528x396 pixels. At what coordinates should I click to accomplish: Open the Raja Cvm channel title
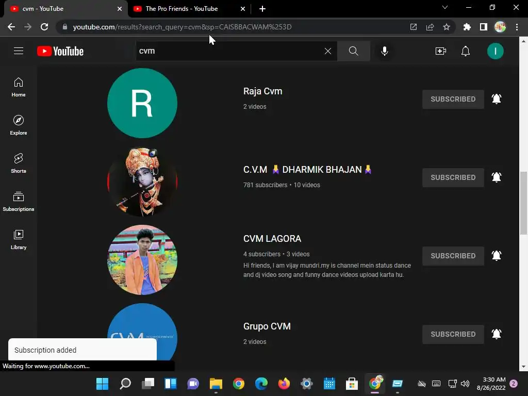pyautogui.click(x=262, y=91)
